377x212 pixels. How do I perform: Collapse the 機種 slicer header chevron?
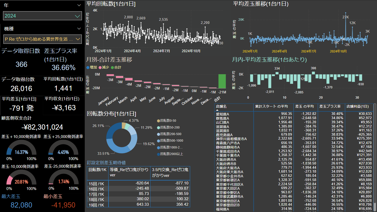79,29
